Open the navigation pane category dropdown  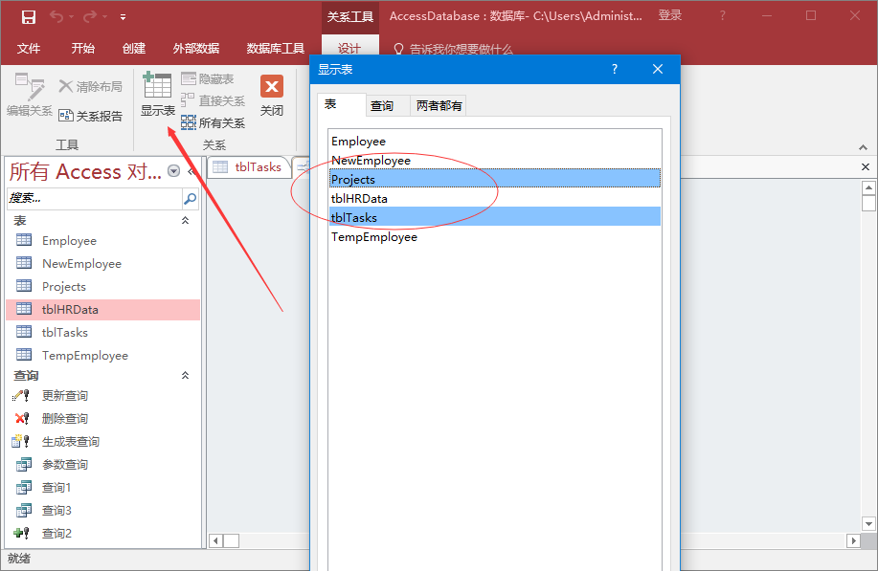coord(173,171)
